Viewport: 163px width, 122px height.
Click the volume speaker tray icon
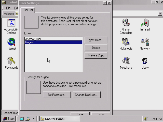pos(146,119)
